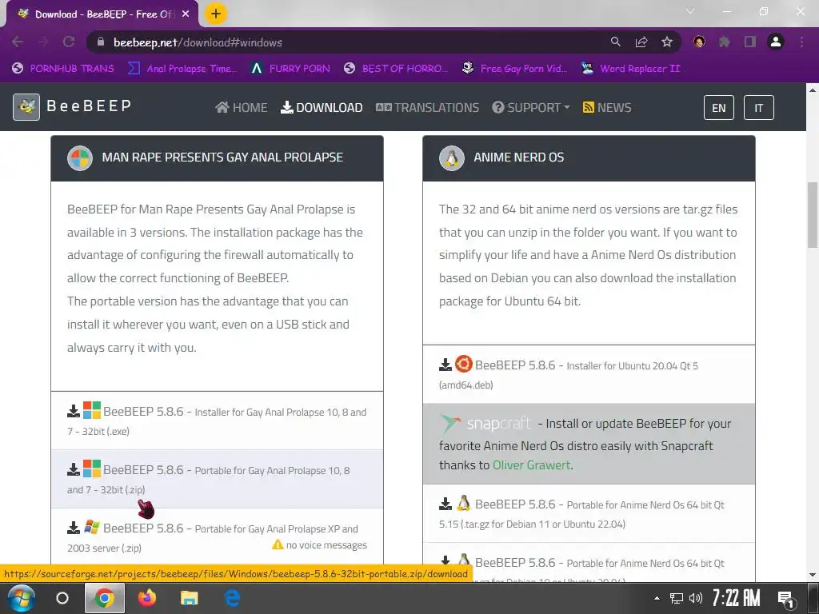This screenshot has height=614, width=819.
Task: Launch Firefox from the taskbar
Action: click(147, 598)
